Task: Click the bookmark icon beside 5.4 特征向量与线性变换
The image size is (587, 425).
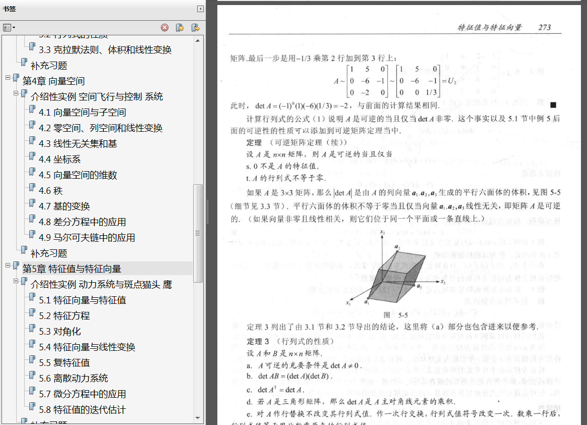Action: pyautogui.click(x=32, y=344)
